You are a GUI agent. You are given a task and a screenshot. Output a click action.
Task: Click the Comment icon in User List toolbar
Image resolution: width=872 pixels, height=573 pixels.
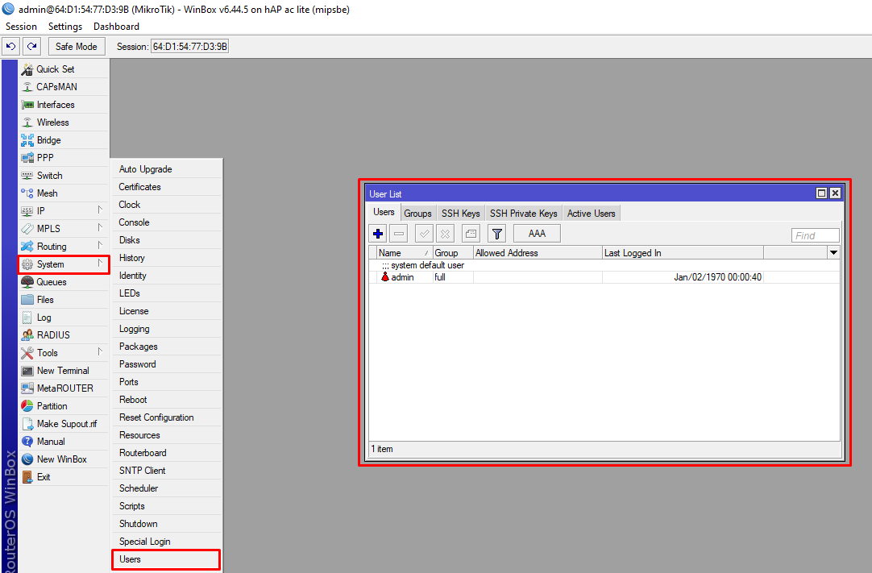pos(471,234)
